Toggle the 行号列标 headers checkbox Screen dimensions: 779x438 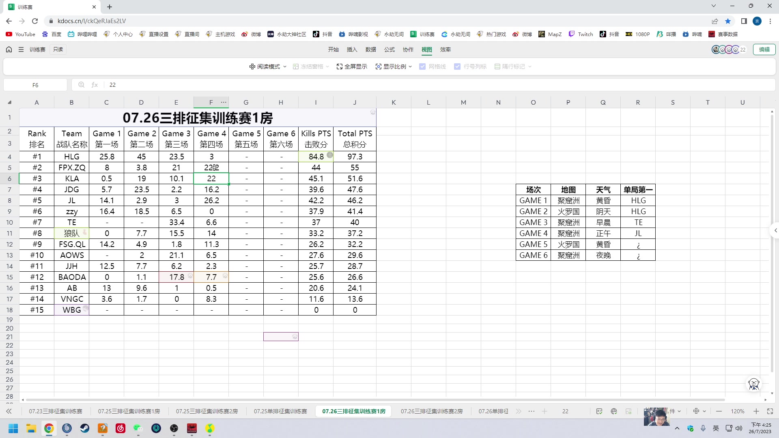click(x=457, y=67)
